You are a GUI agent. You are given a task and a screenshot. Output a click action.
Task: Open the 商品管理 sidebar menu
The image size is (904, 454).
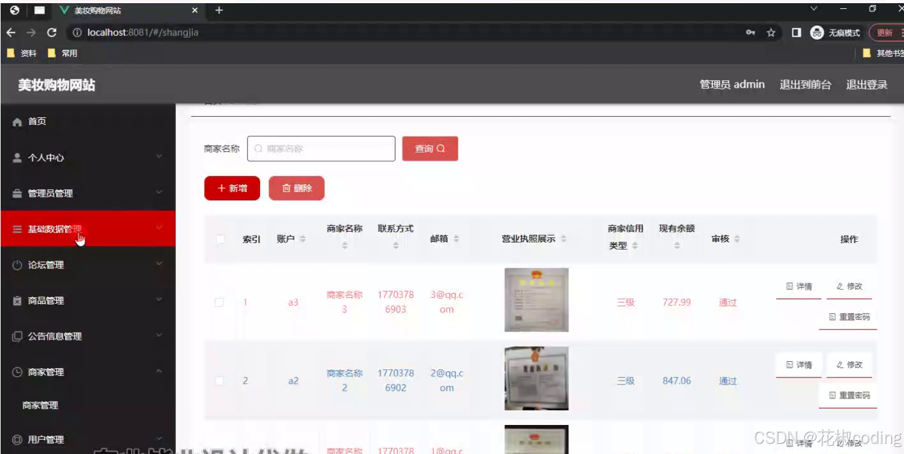pyautogui.click(x=88, y=301)
